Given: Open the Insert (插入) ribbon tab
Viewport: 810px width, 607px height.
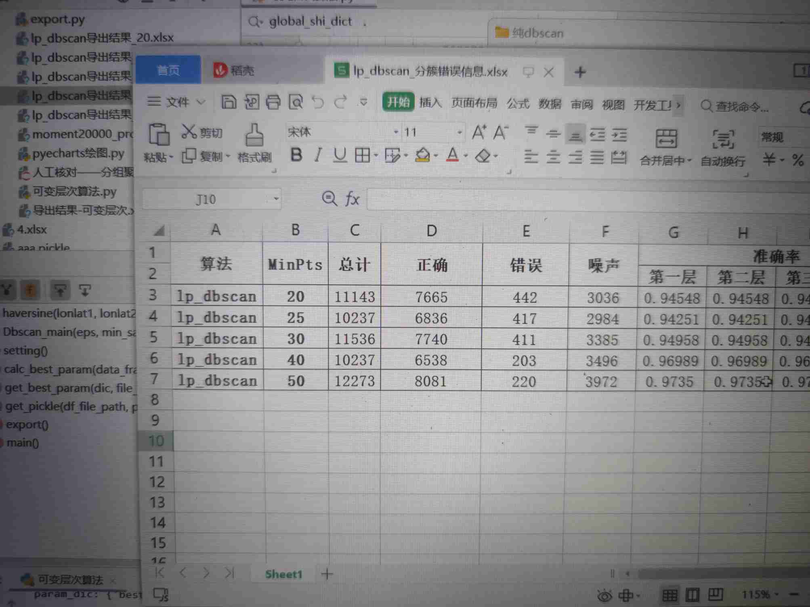Looking at the screenshot, I should tap(430, 103).
